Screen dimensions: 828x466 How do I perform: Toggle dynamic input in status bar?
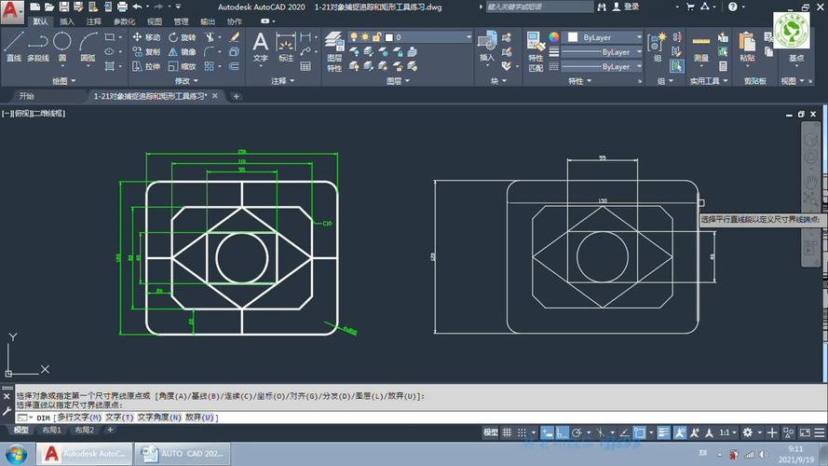[547, 432]
